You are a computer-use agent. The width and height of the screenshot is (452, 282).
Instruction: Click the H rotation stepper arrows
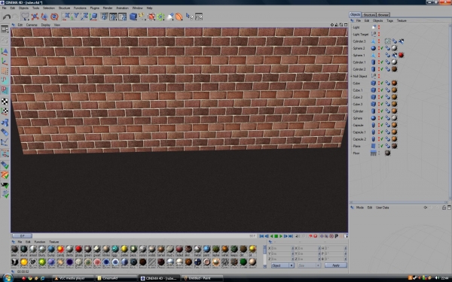tap(345, 248)
